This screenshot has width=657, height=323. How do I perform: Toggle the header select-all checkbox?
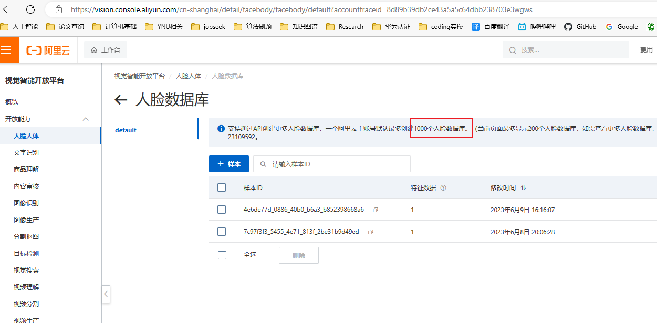click(222, 187)
